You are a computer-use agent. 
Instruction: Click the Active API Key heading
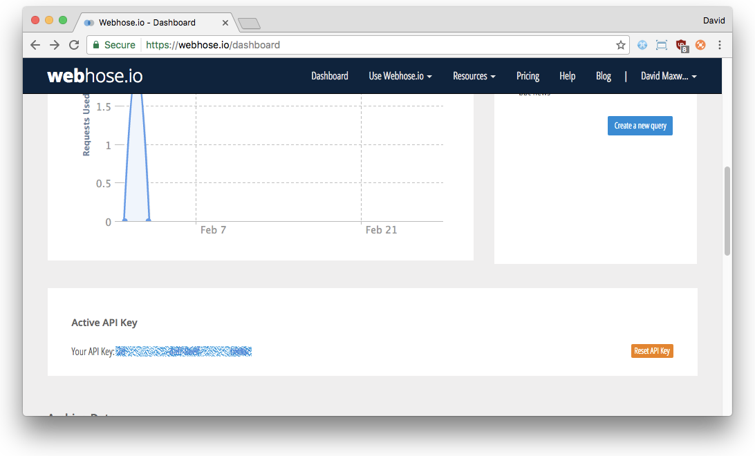[x=104, y=322]
